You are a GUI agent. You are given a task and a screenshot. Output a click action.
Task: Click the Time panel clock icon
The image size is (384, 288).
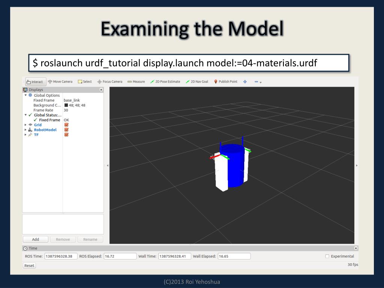coord(25,248)
